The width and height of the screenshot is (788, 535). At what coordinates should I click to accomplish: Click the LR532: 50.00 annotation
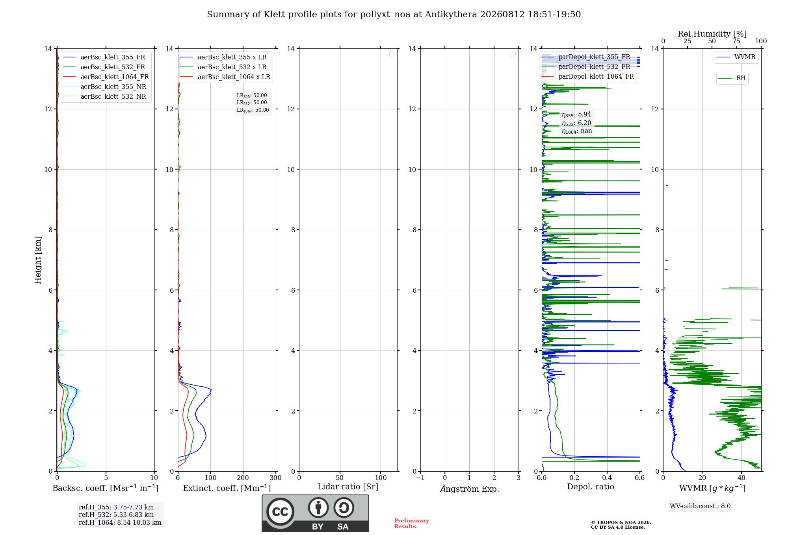pyautogui.click(x=252, y=103)
